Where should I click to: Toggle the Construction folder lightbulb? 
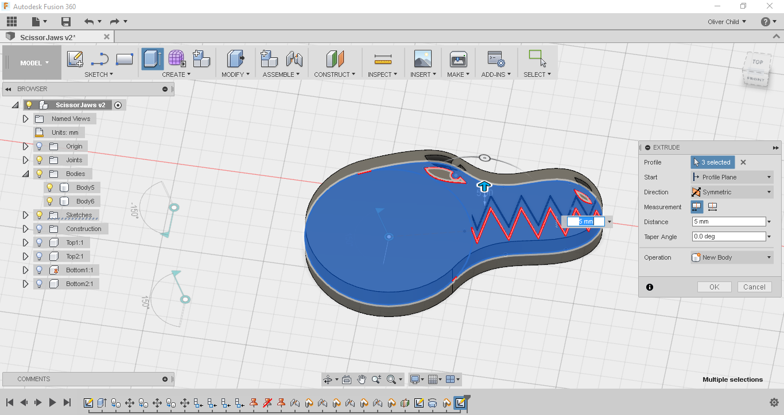(40, 229)
